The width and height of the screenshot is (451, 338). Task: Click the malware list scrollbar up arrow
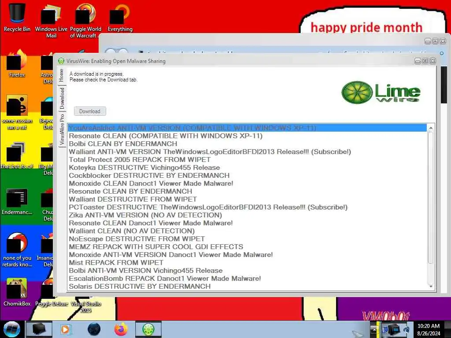431,128
